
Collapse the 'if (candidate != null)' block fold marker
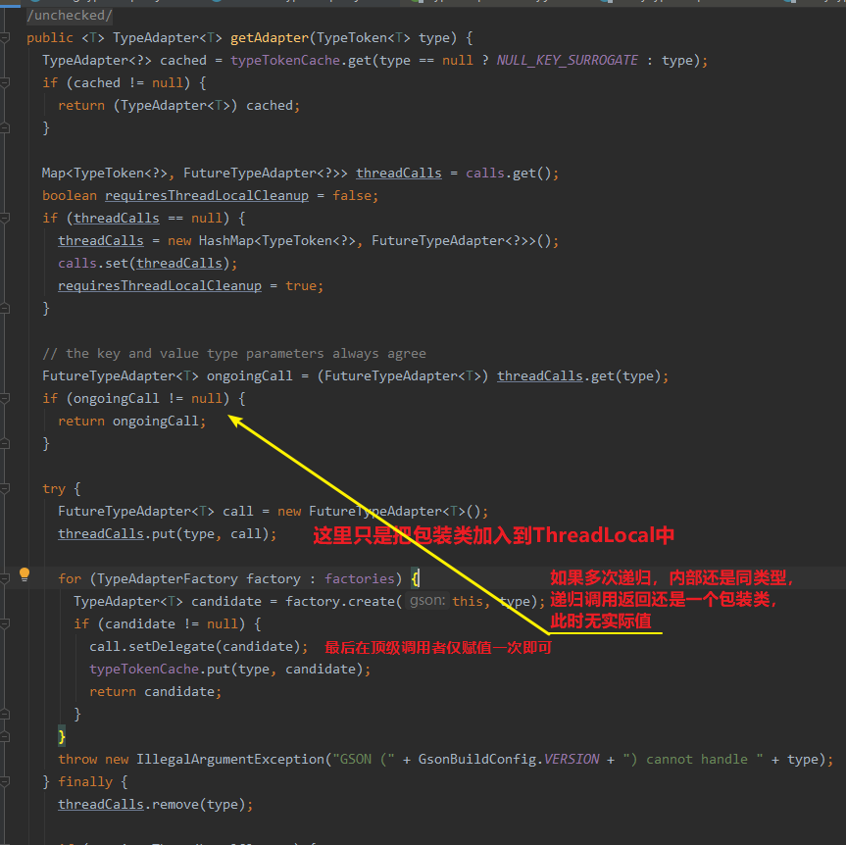coord(5,624)
